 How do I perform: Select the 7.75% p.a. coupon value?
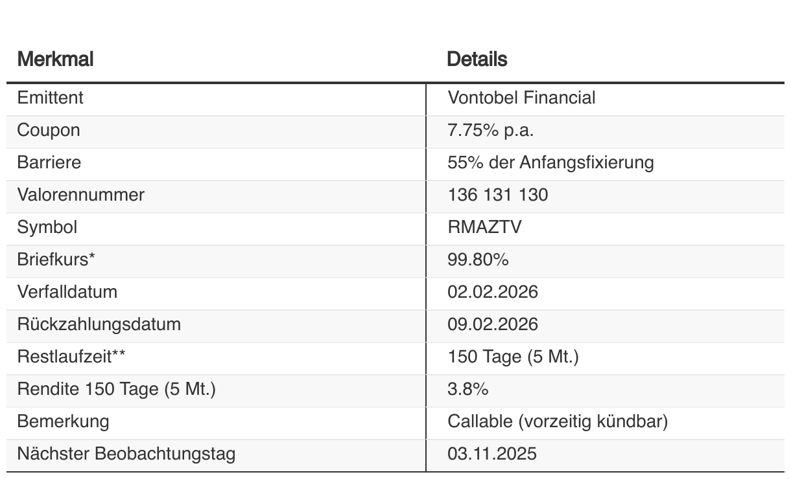click(491, 130)
